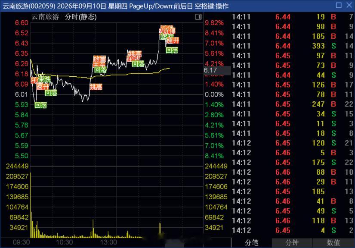Click the 9.82% percentage axis label
This screenshot has height=248, width=355.
[214, 23]
